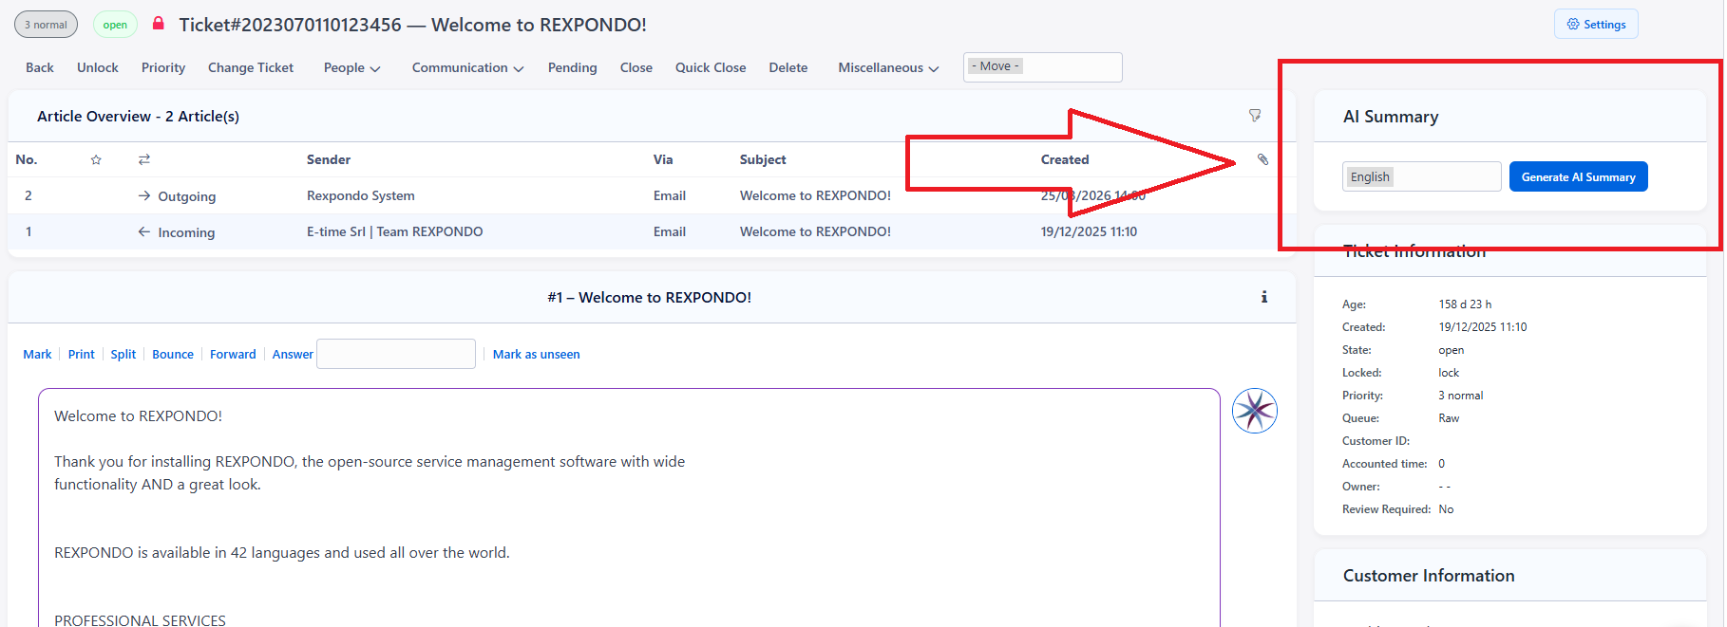The width and height of the screenshot is (1727, 627).
Task: Click Generate AI Summary button
Action: coord(1579,176)
